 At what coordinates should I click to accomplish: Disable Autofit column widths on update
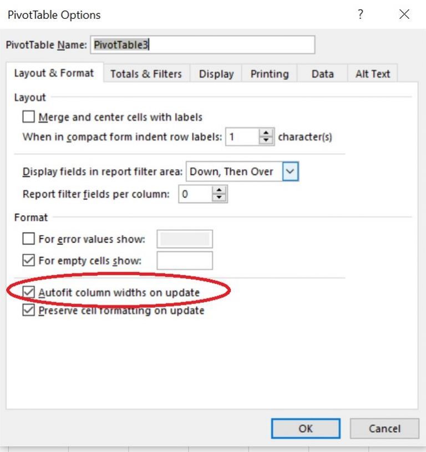[x=29, y=292]
